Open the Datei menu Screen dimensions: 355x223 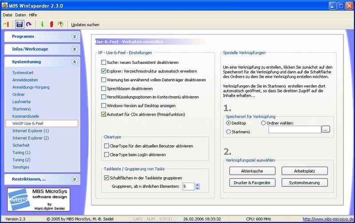(8, 15)
